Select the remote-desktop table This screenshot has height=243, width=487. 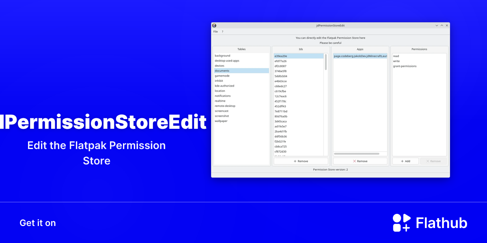pyautogui.click(x=241, y=106)
